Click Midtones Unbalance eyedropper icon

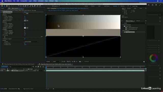[x=27, y=21]
